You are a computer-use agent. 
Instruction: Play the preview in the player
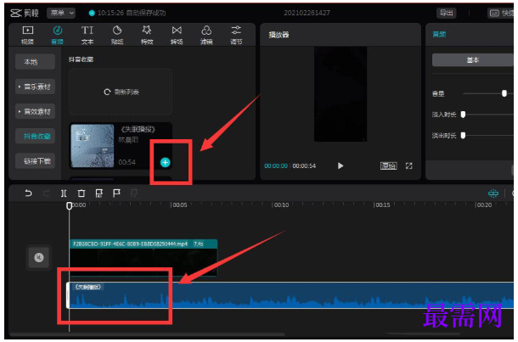tap(341, 165)
